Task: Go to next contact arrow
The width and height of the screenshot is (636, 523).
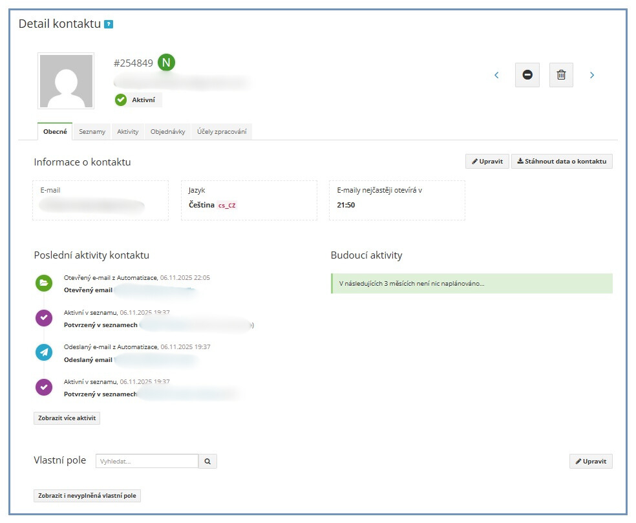Action: pos(591,75)
